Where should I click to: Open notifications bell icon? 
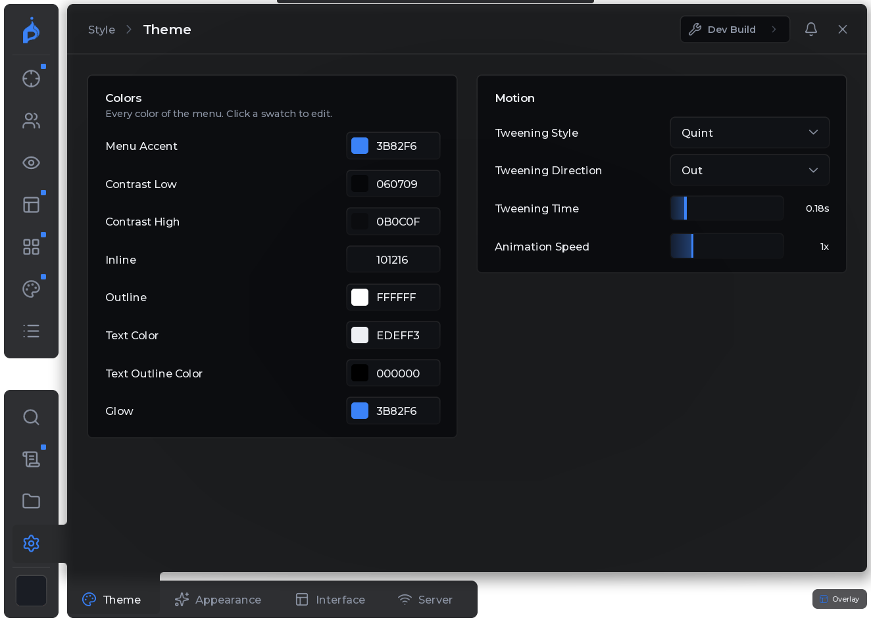[x=811, y=29]
